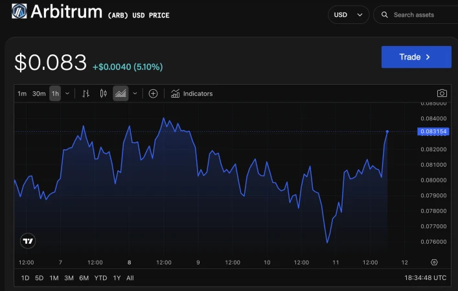Select the 1D date range

25,278
